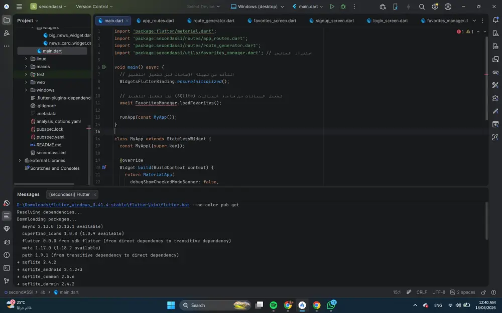Screen dimensions: 502x313
Task: Start debugging with the bug icon
Action: click(x=343, y=7)
